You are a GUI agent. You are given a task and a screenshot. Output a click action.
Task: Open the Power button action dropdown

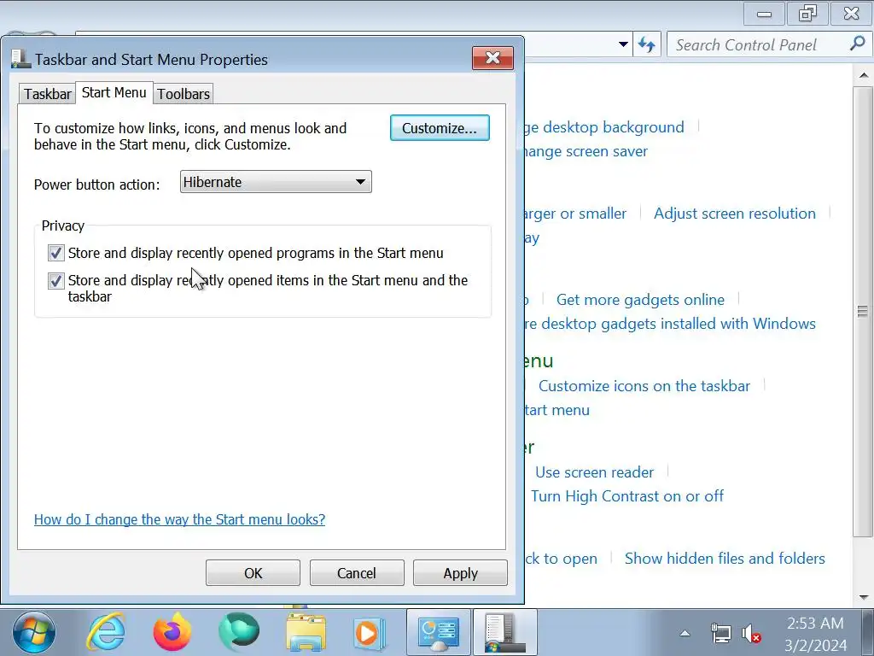[276, 182]
